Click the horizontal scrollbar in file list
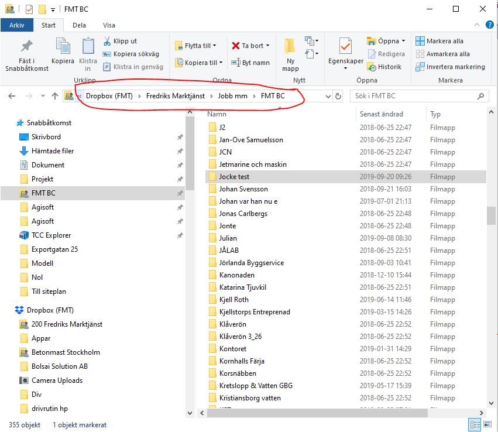 [x=317, y=413]
